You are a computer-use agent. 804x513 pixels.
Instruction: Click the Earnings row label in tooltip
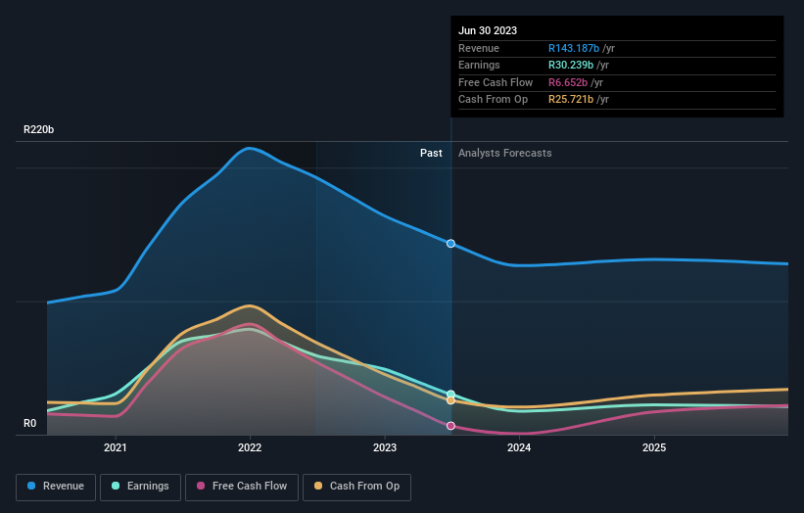[479, 65]
